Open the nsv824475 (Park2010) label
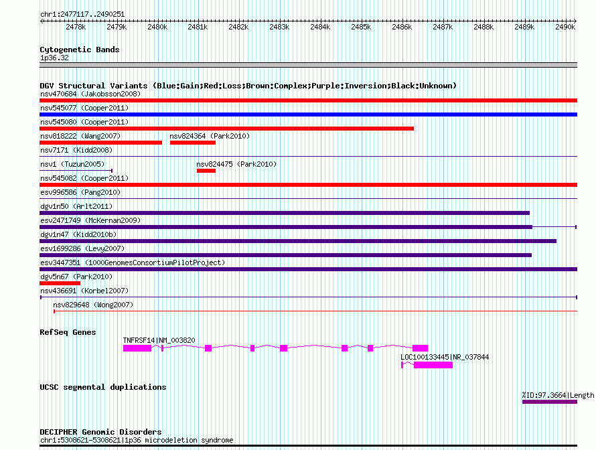 pos(236,164)
